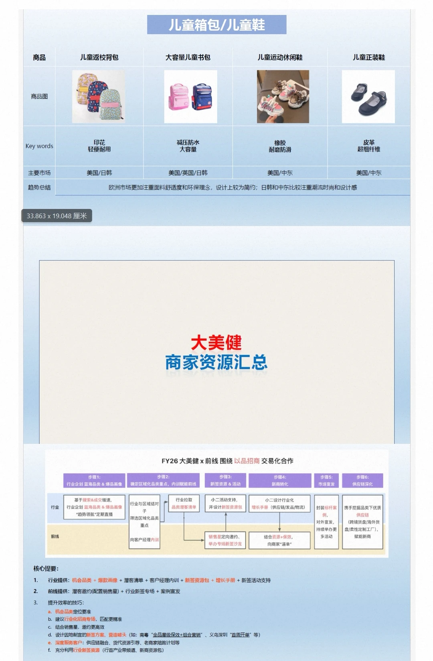Click the 儿童箱包/儿童鞋 title banner
The image size is (433, 661).
pyautogui.click(x=216, y=25)
